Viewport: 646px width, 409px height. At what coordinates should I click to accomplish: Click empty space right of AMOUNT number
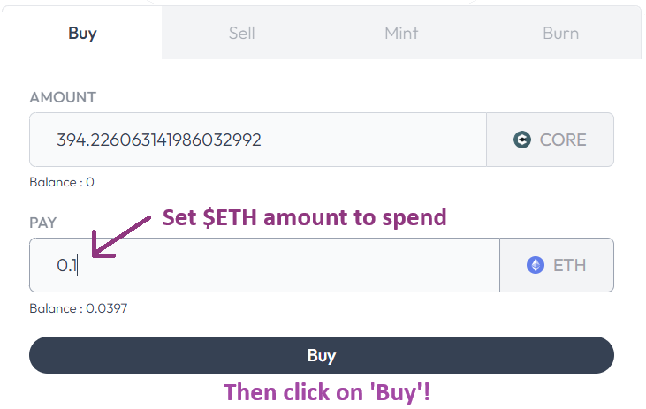tap(380, 140)
